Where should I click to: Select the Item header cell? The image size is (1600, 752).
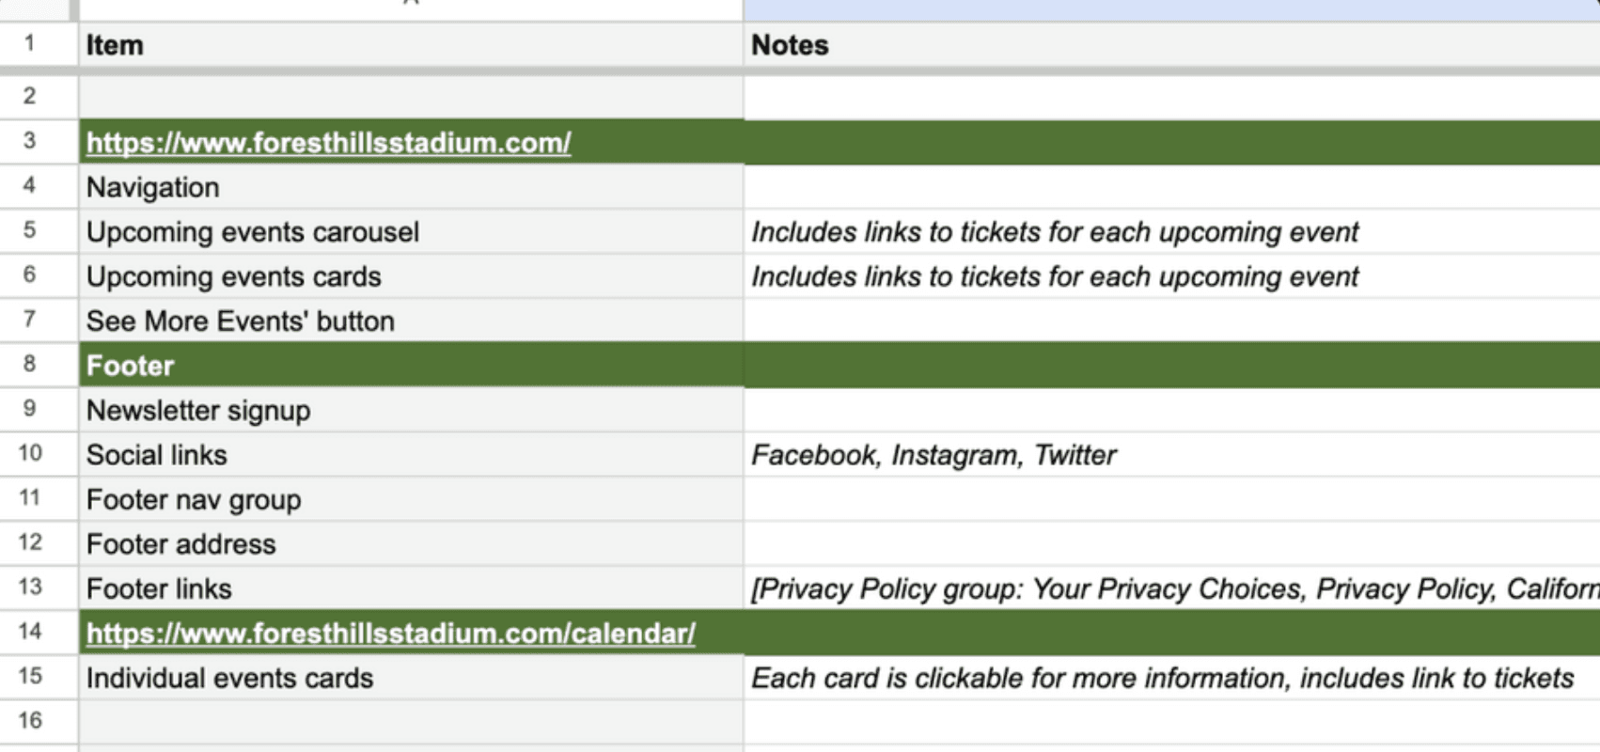(410, 45)
